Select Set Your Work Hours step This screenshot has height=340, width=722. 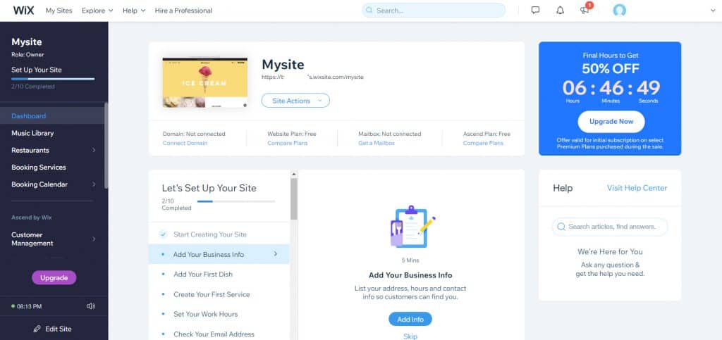(219, 314)
